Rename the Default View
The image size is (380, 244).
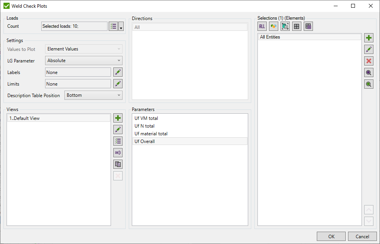(118, 130)
